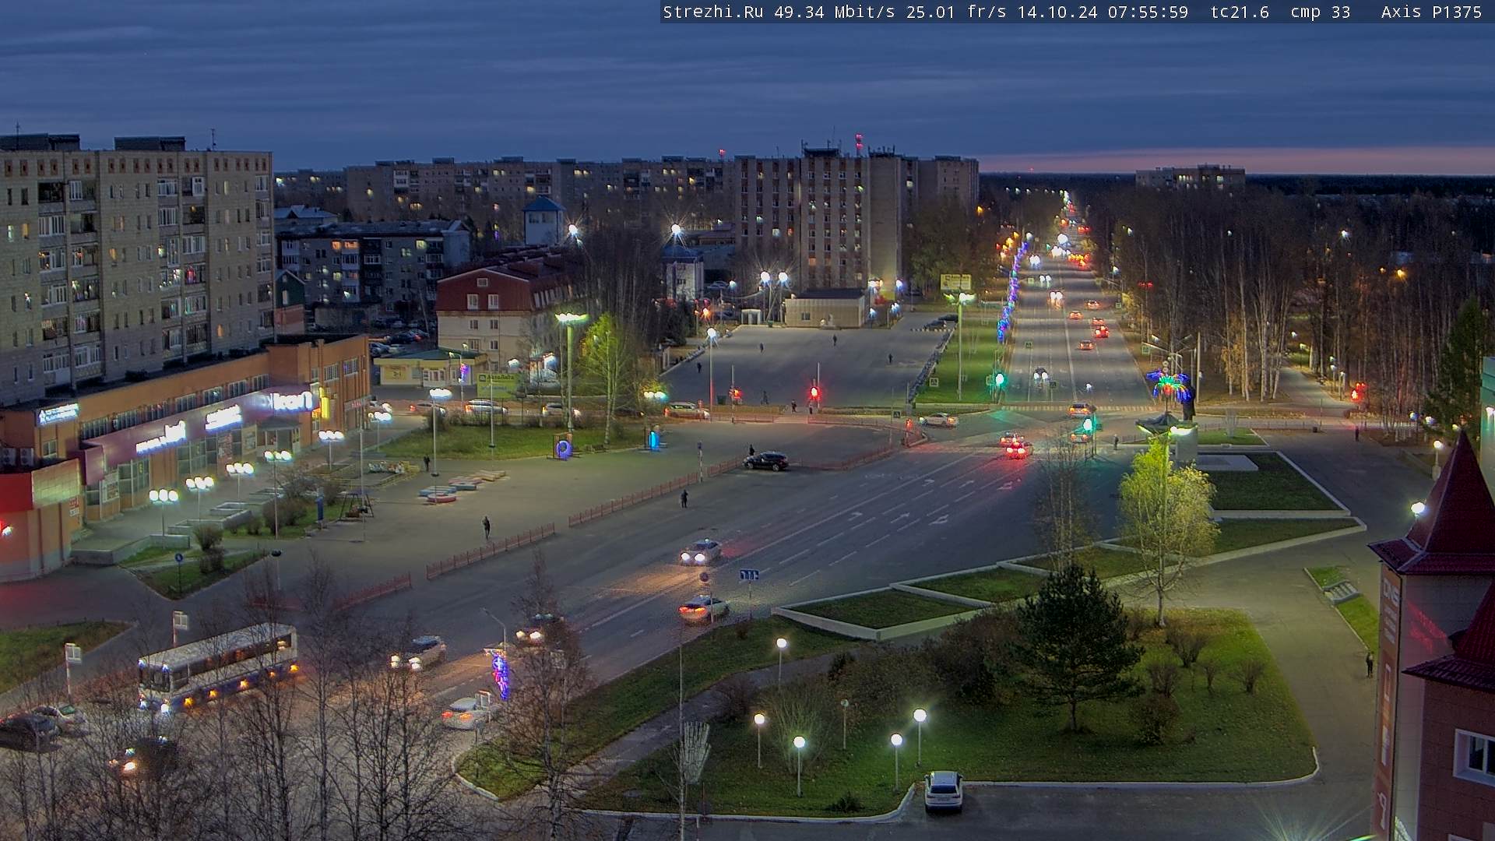
Task: Click the Strezhi.Ru overlay label
Action: click(712, 12)
